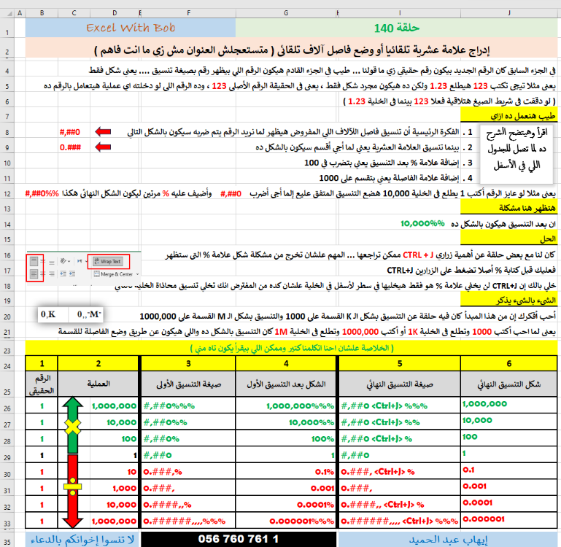Viewport: 561px width, 547px height.
Task: Select row header 1
Action: click(7, 28)
